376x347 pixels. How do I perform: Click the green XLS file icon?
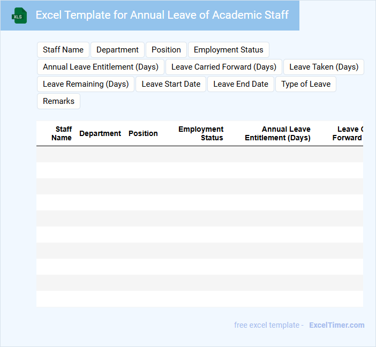pyautogui.click(x=19, y=16)
